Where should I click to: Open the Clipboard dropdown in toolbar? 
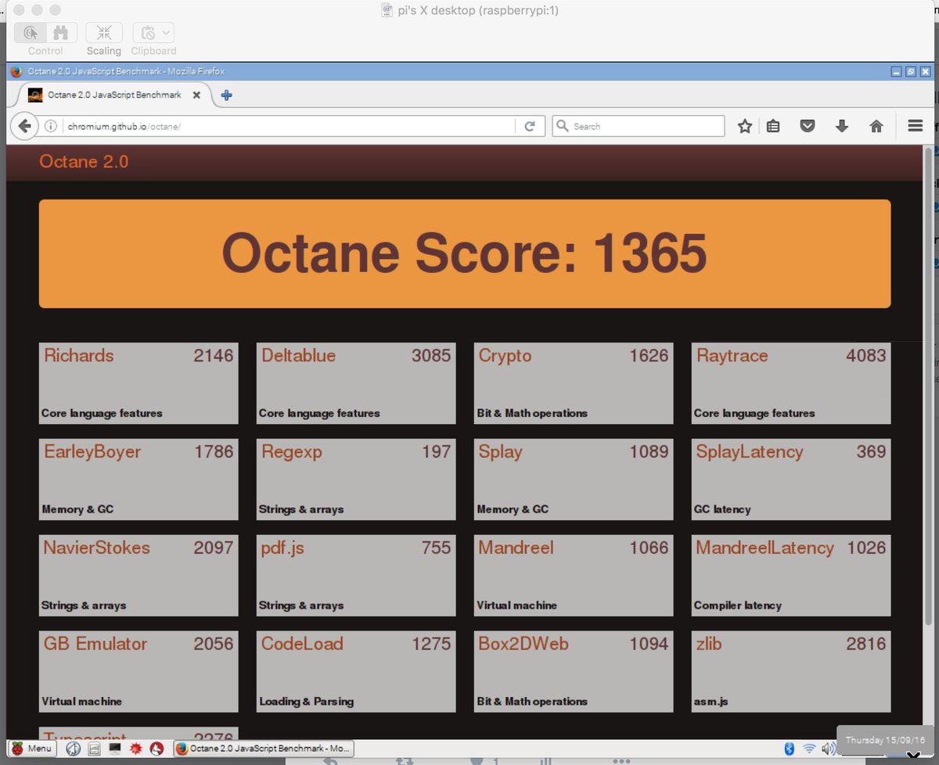[x=153, y=33]
